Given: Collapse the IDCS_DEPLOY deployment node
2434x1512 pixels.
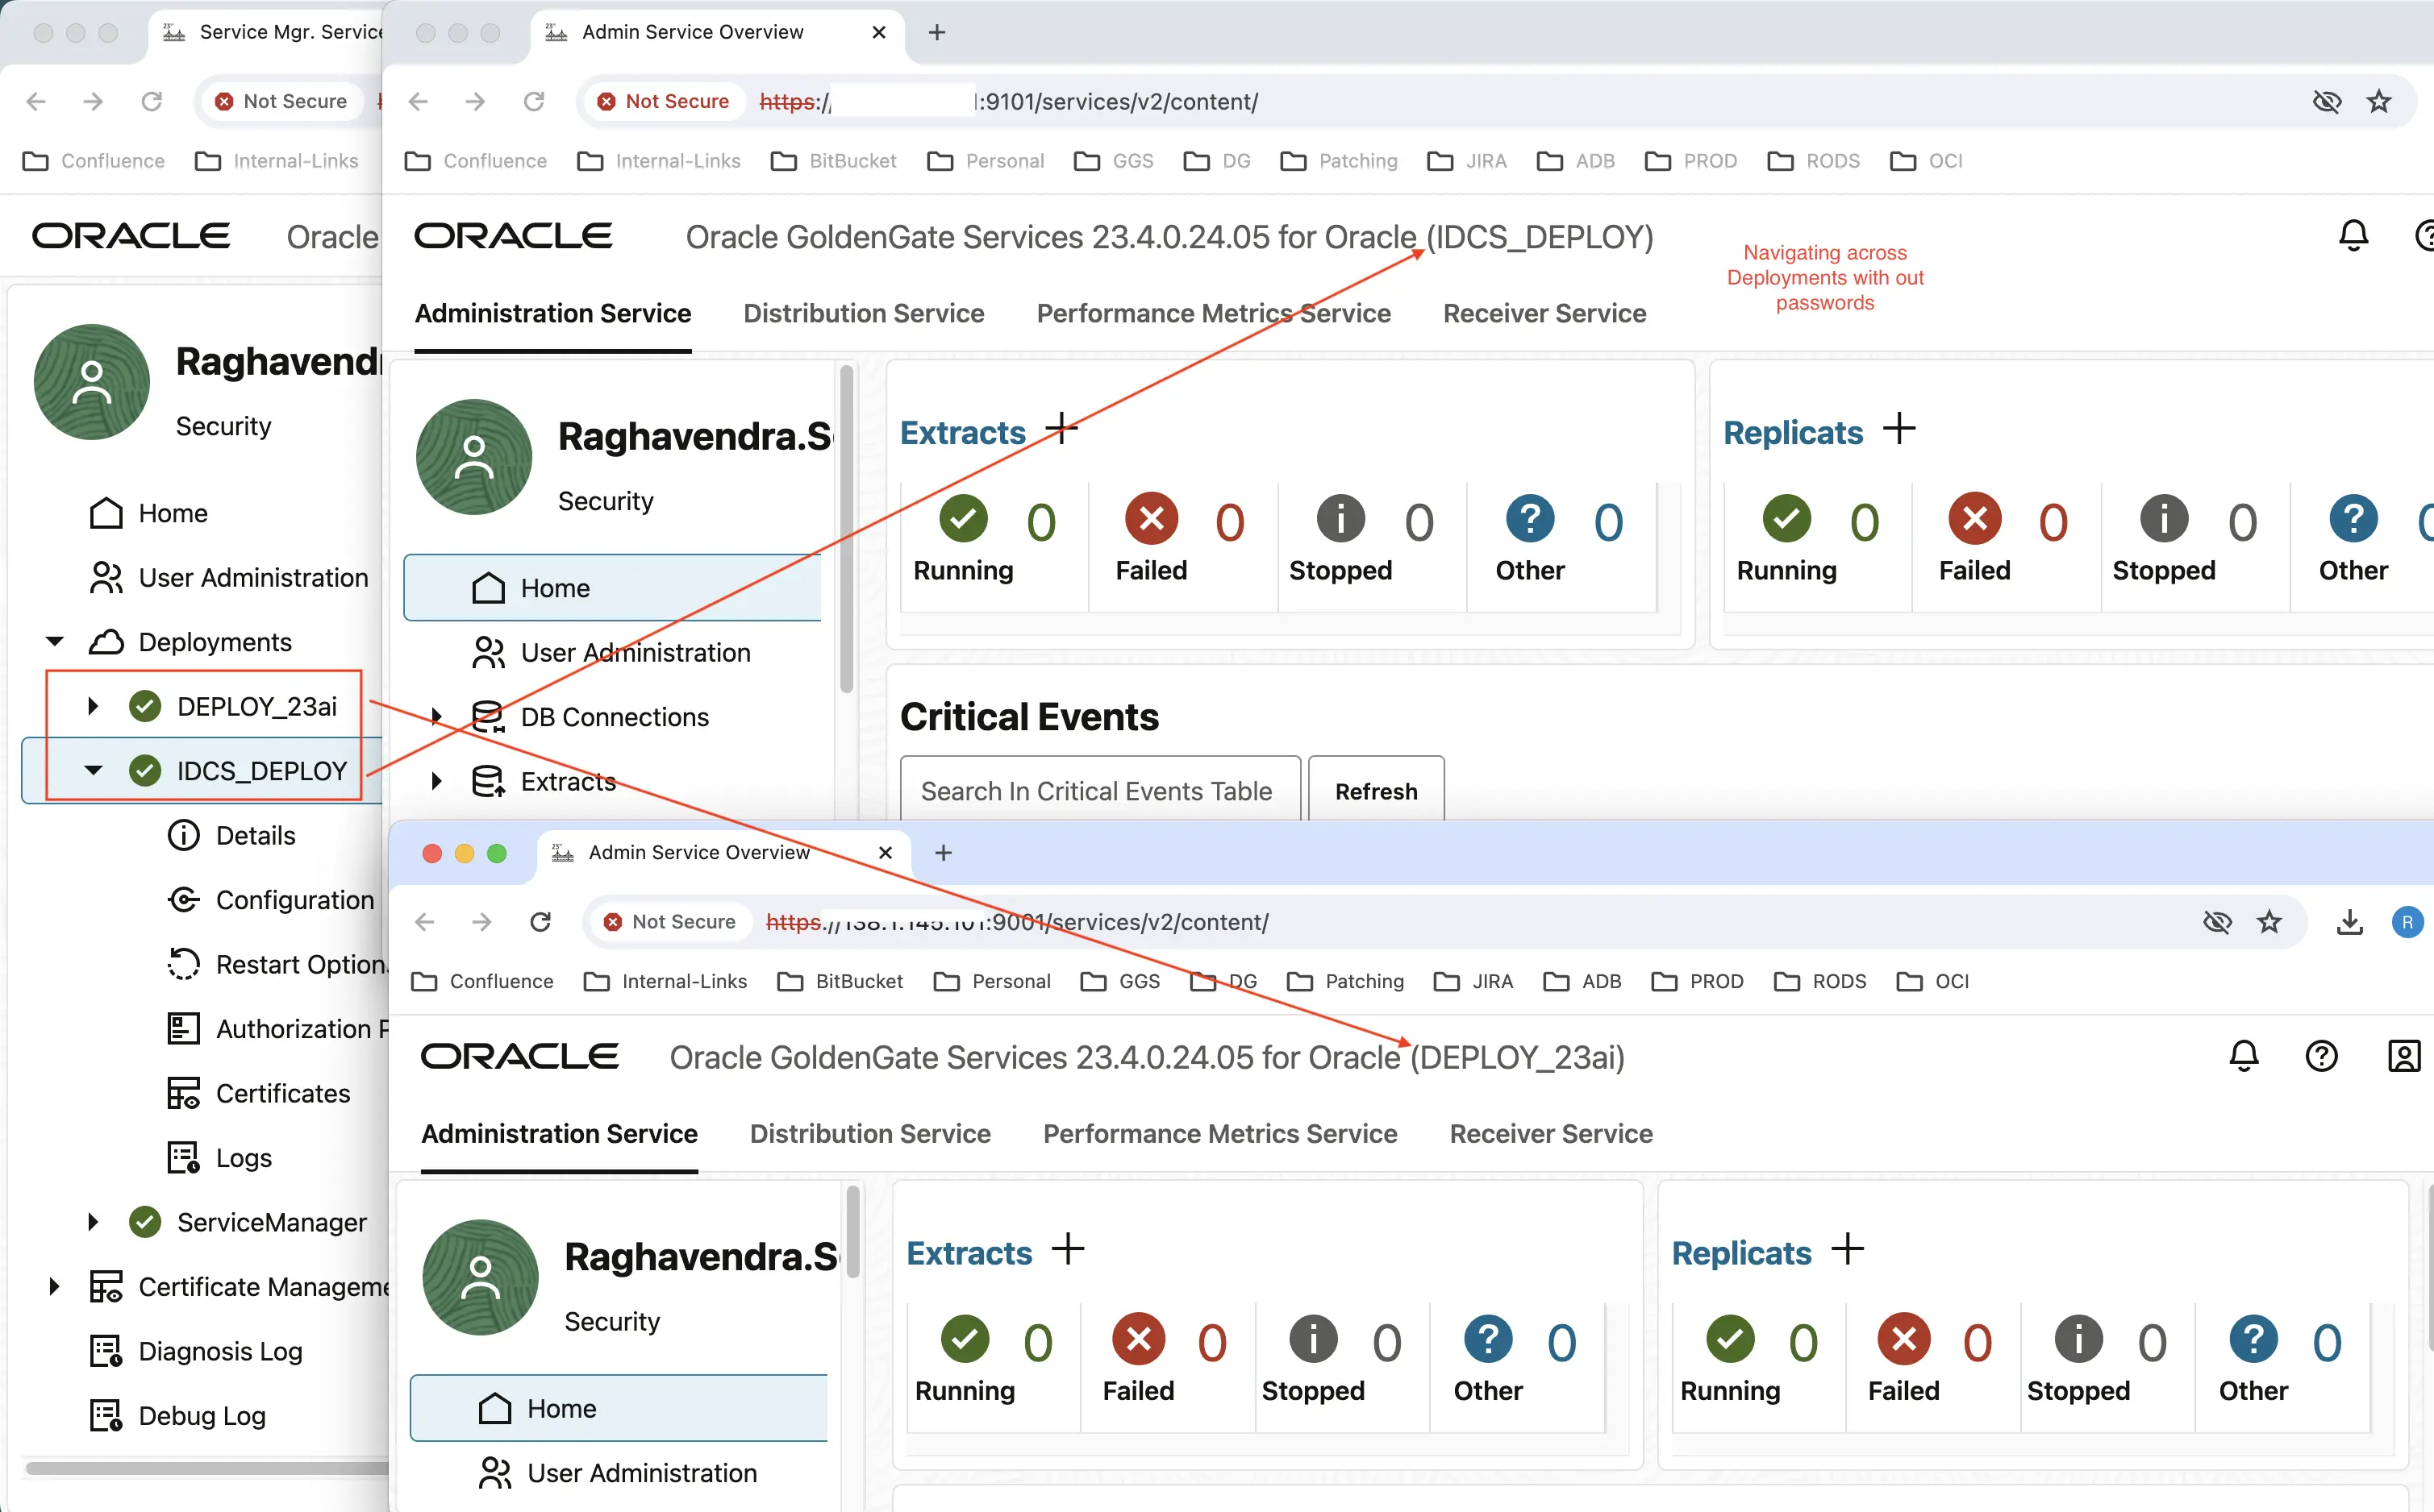Looking at the screenshot, I should (x=93, y=770).
